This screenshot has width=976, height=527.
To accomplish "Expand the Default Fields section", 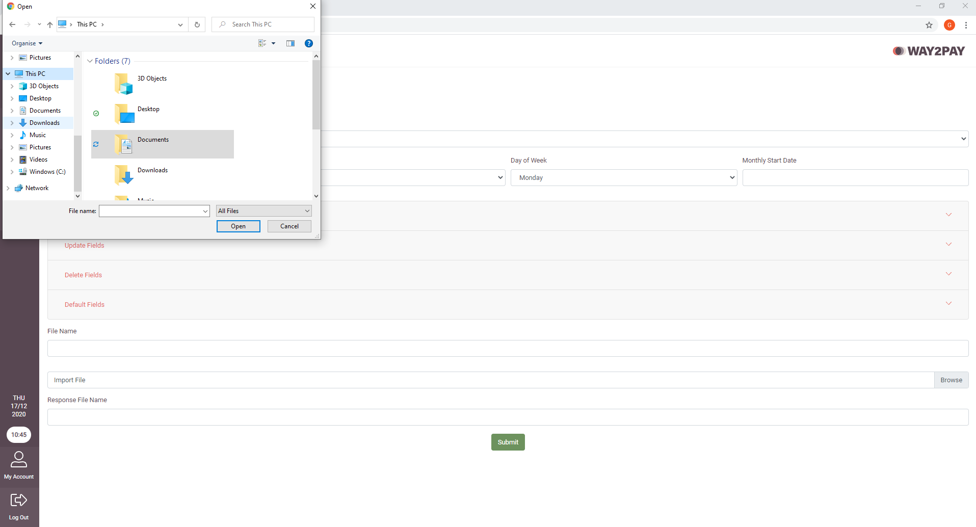I will [508, 305].
